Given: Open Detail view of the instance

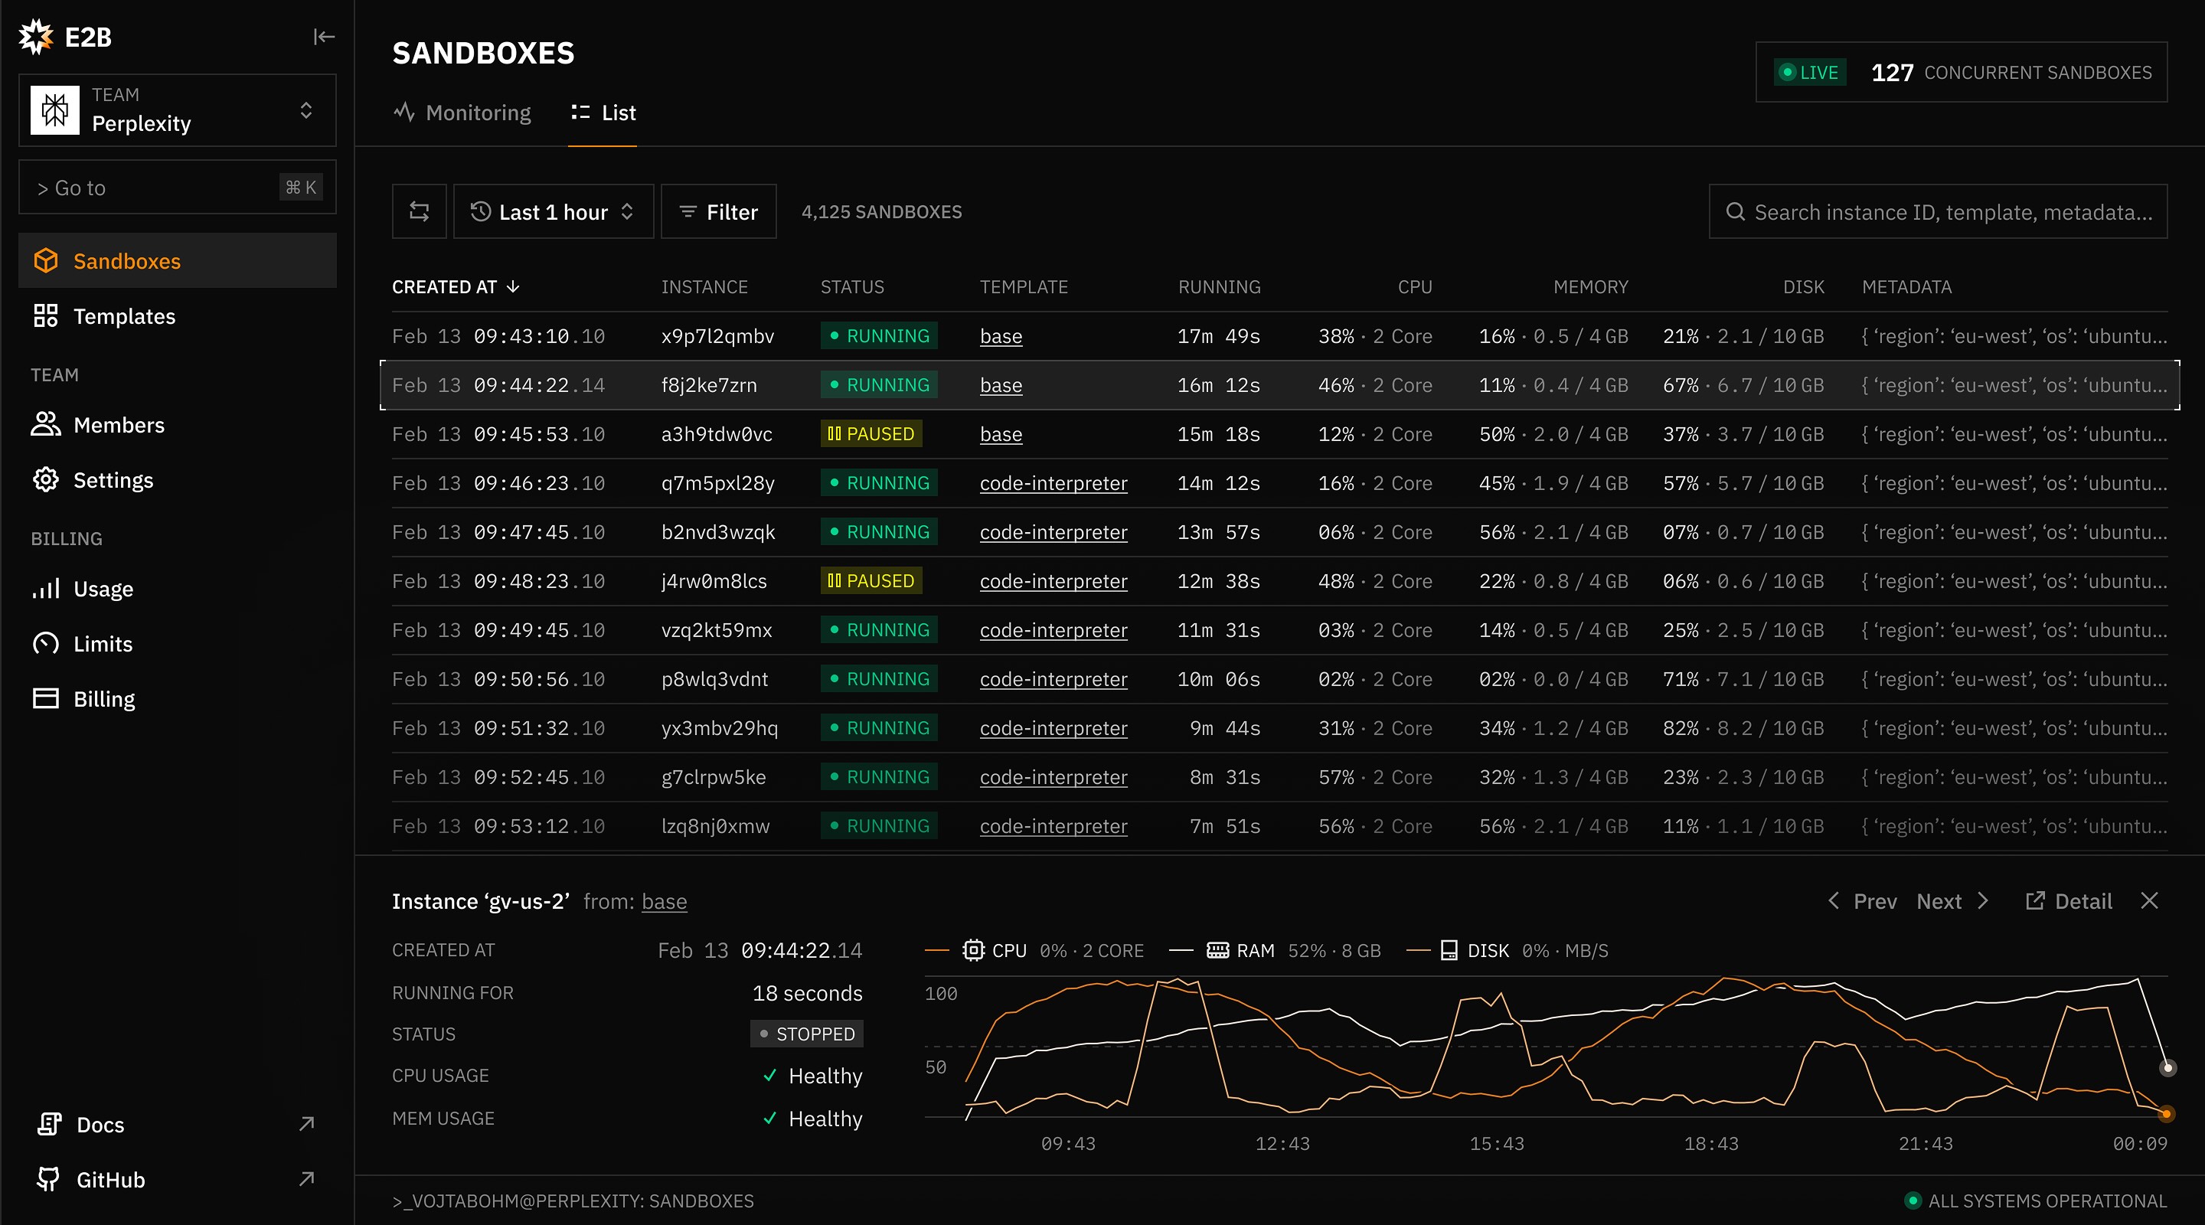Looking at the screenshot, I should click(x=2069, y=901).
